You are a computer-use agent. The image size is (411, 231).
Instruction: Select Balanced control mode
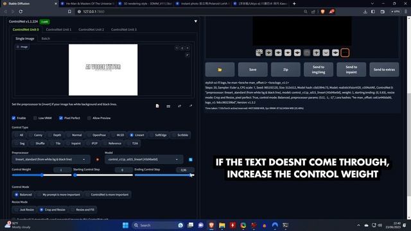(23, 194)
